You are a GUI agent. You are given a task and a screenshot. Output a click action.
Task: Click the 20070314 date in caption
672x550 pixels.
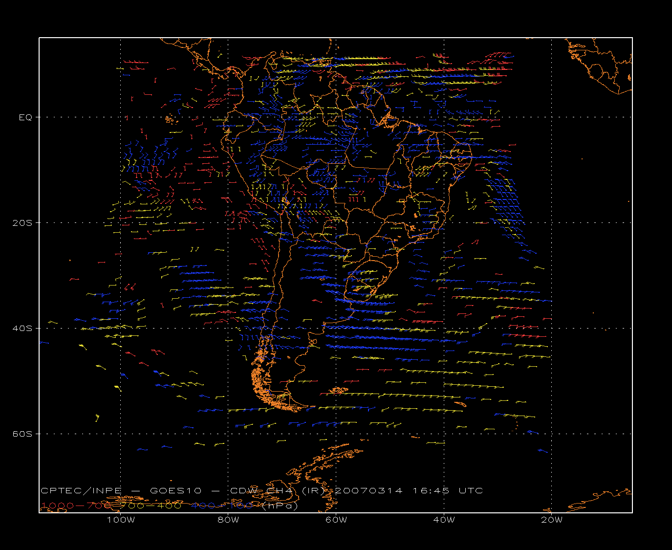(x=369, y=490)
